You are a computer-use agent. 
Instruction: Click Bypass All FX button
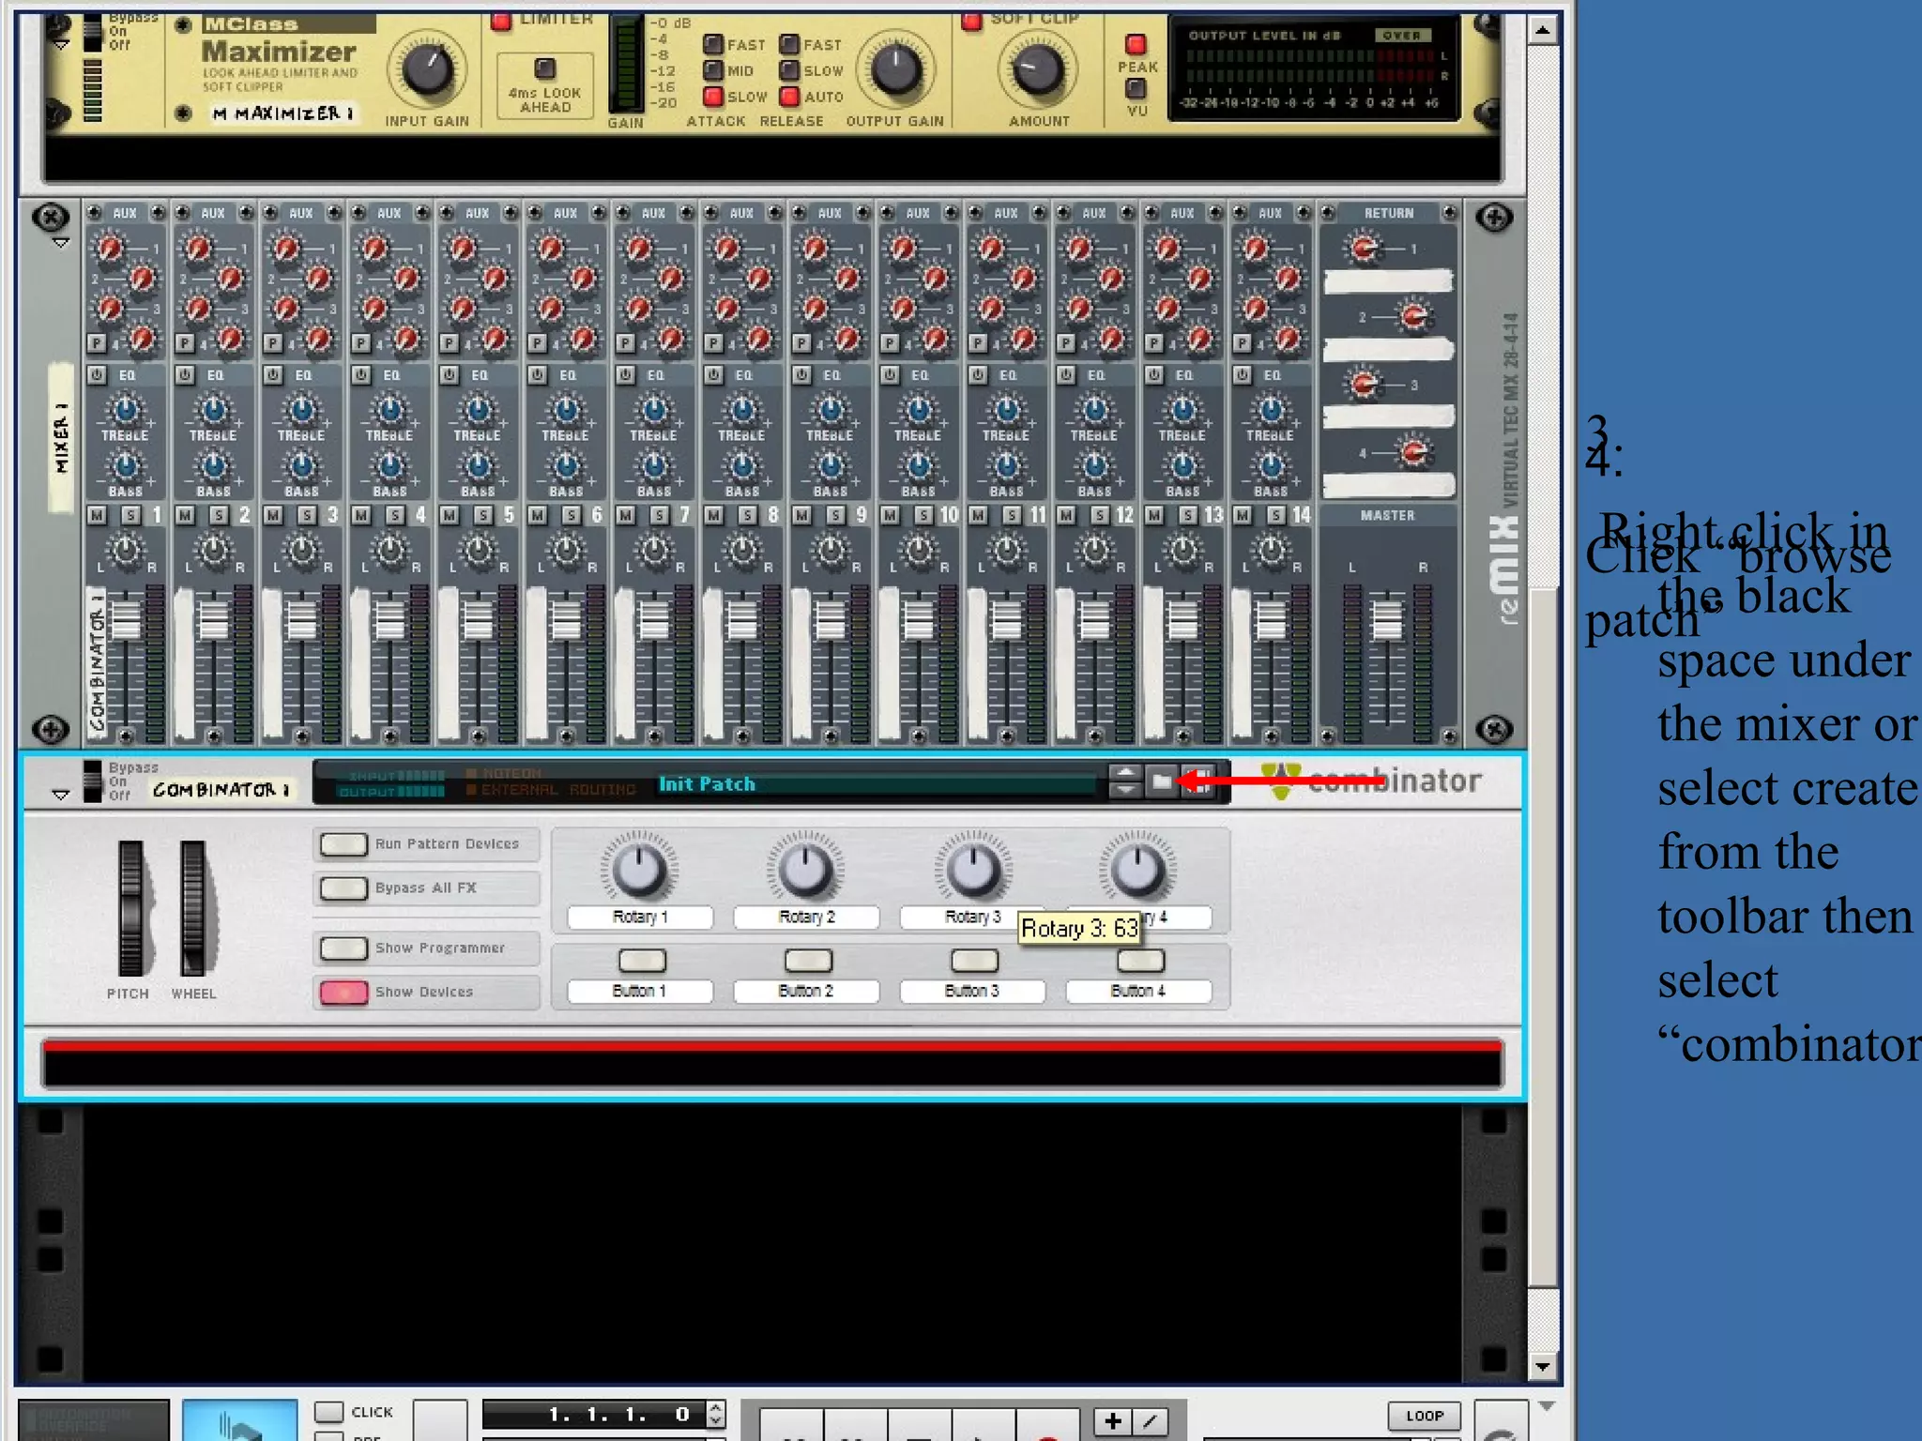[343, 887]
